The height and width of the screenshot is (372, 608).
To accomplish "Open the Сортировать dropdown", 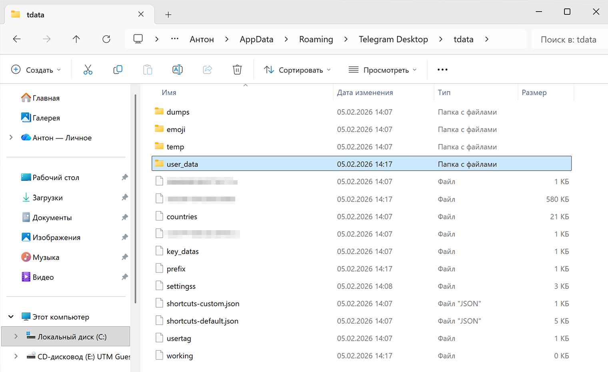I will tap(297, 70).
